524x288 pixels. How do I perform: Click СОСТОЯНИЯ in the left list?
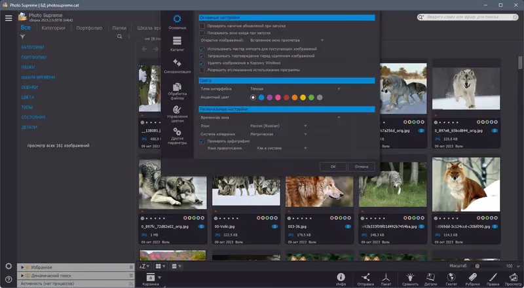tap(33, 118)
